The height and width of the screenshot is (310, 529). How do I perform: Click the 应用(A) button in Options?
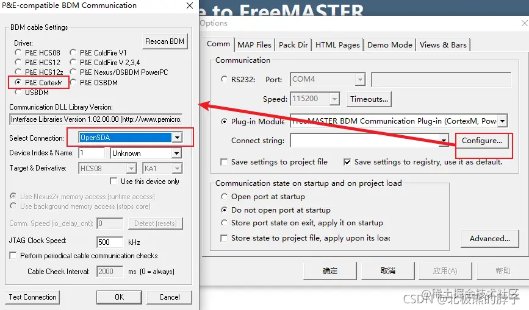click(445, 271)
